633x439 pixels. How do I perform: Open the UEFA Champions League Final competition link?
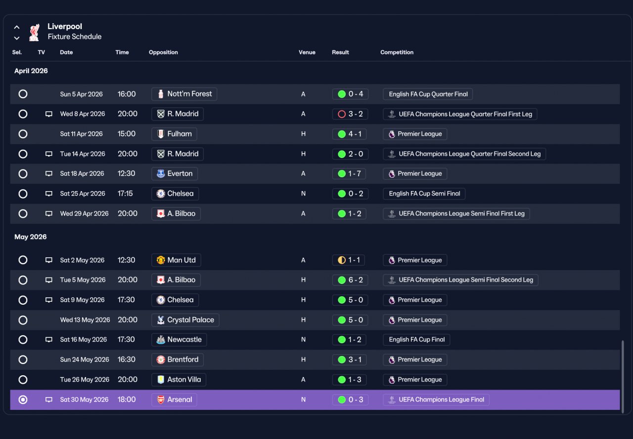436,400
